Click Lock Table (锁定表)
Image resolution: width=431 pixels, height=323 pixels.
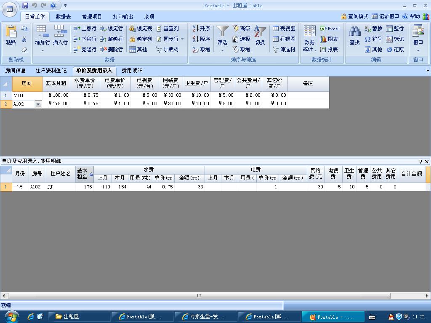click(141, 29)
